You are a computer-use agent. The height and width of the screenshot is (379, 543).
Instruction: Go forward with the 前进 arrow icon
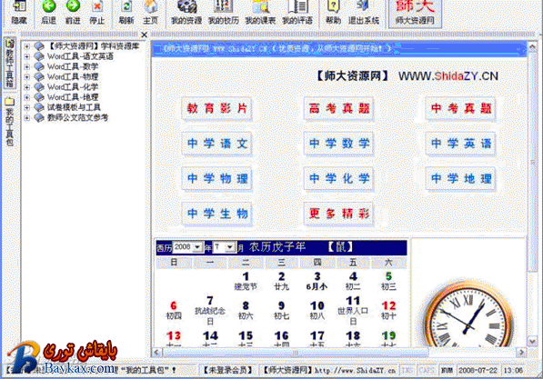tap(73, 12)
